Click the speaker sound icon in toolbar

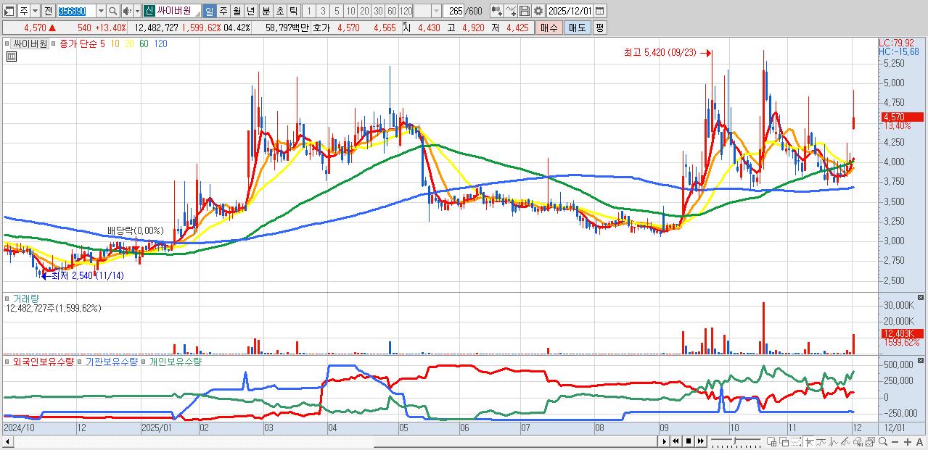pyautogui.click(x=127, y=11)
